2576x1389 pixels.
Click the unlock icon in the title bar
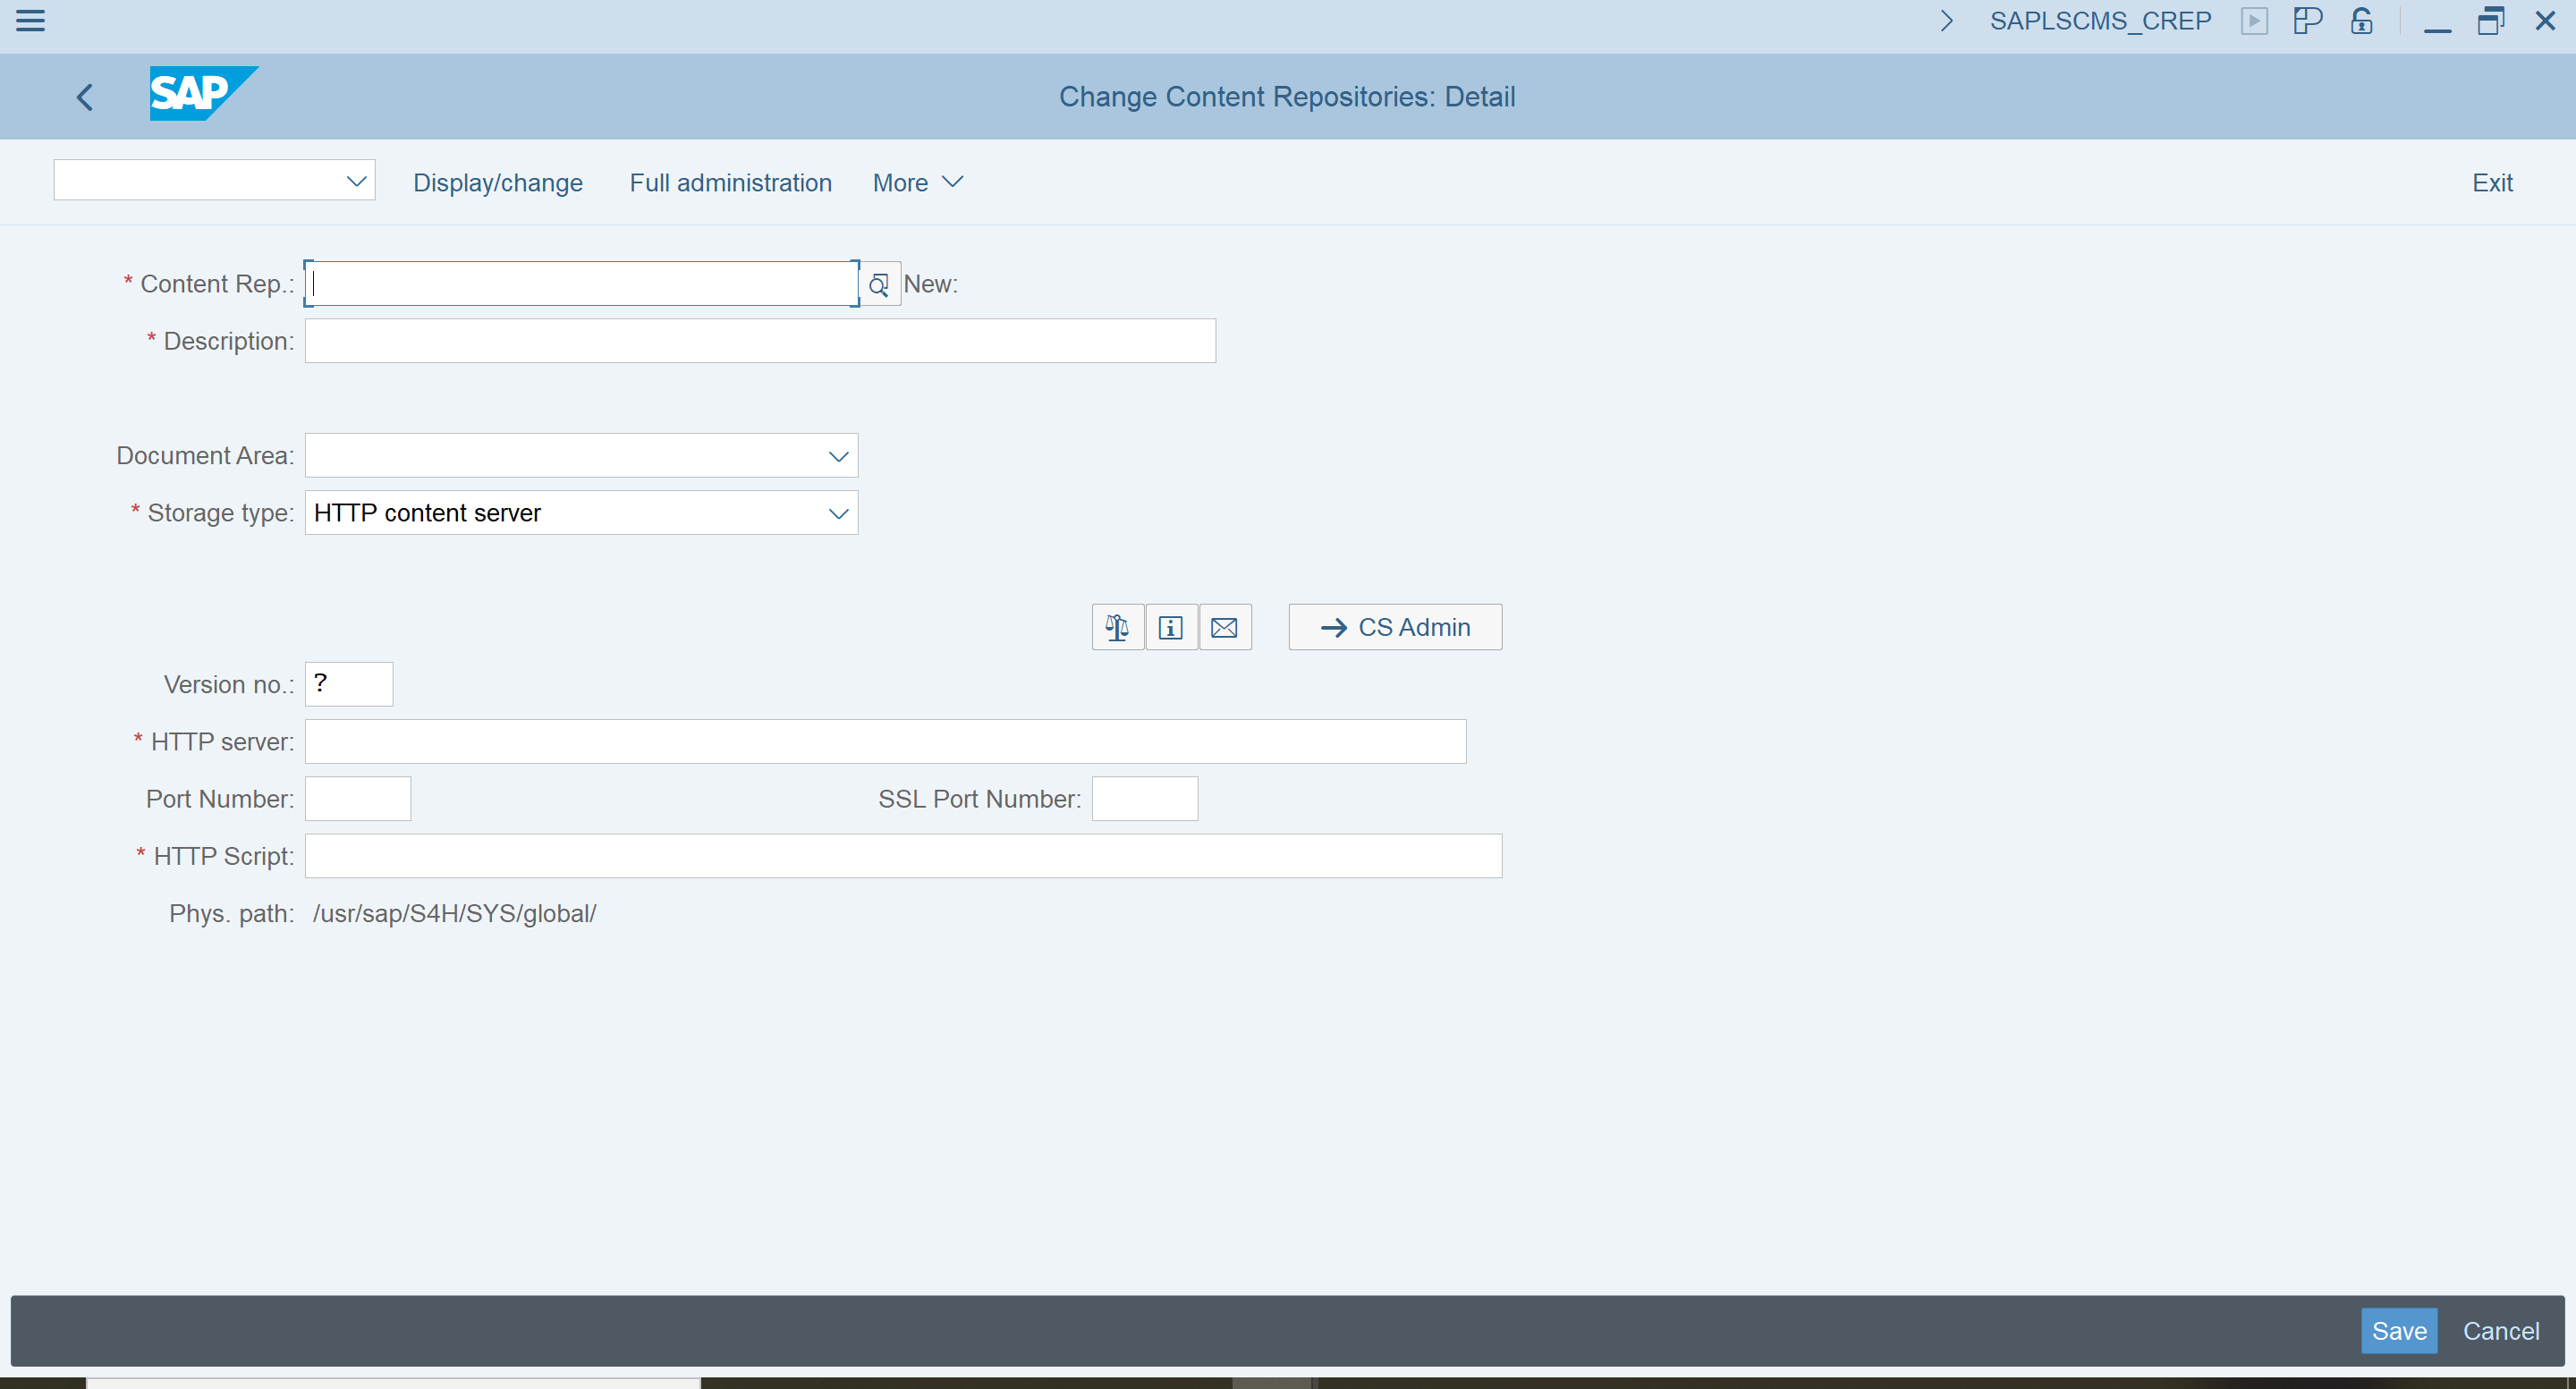click(x=2361, y=20)
